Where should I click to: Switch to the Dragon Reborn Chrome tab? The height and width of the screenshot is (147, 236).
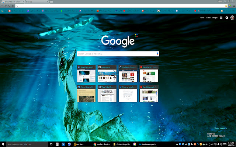tap(13, 2)
